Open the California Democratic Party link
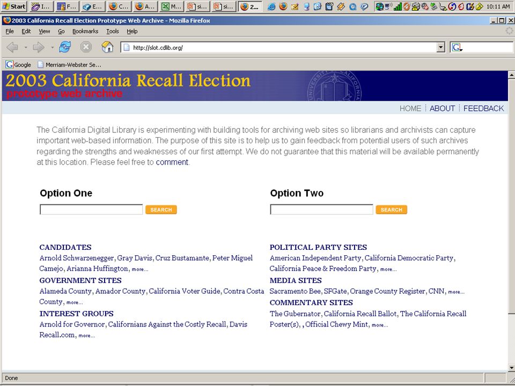Viewport: 515px width, 386px height. pos(409,258)
